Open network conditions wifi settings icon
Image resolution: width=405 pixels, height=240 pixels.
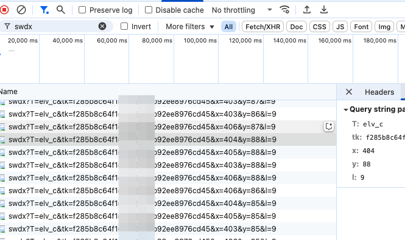(284, 10)
